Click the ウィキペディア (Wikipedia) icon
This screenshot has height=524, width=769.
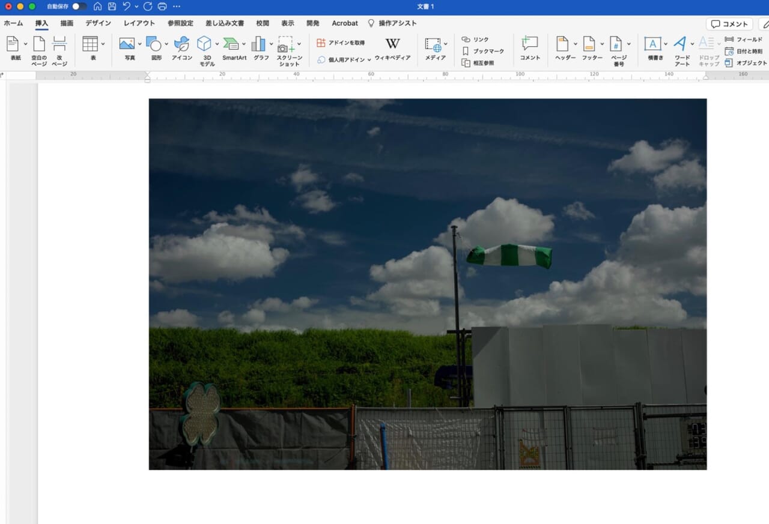tap(392, 44)
